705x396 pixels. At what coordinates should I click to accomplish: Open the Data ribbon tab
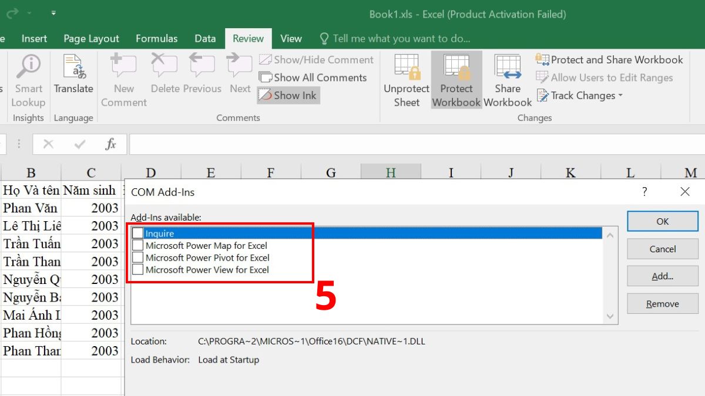pos(205,38)
